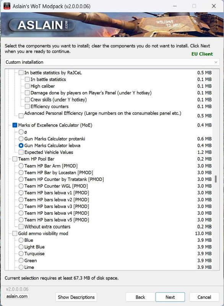Click the components list scrollbar thumb
The width and height of the screenshot is (224, 306).
216,179
